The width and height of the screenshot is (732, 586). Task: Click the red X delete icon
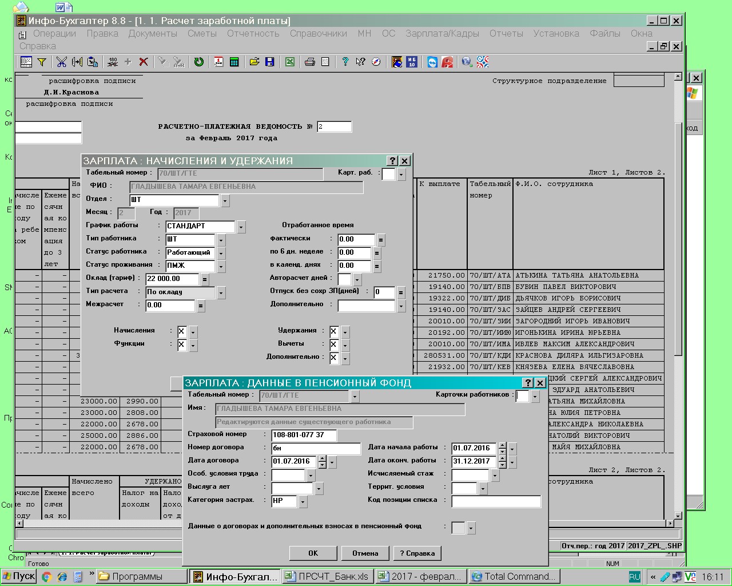144,62
